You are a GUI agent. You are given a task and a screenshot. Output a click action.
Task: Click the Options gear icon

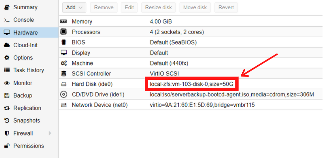point(7,58)
